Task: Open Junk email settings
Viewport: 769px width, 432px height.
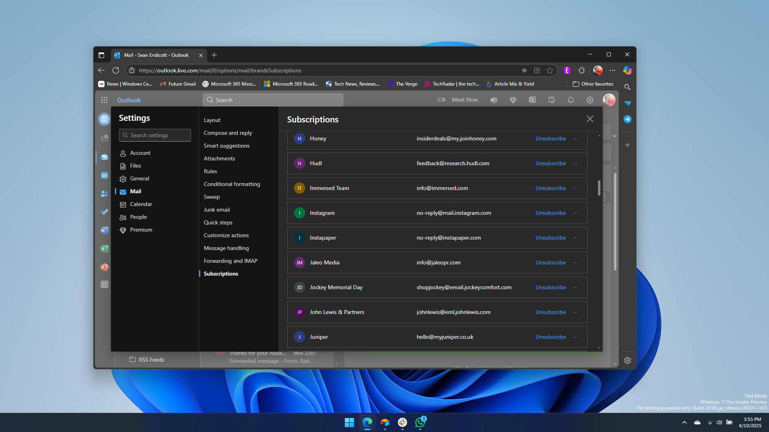Action: [217, 210]
